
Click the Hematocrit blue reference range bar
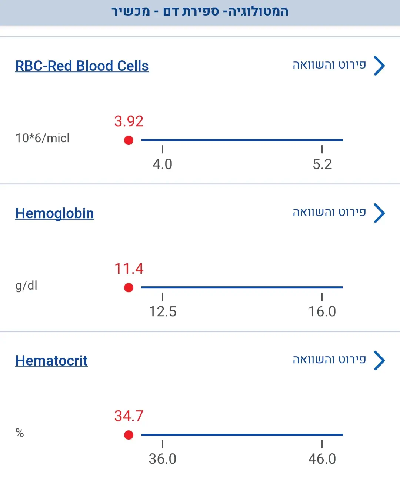[x=242, y=435]
